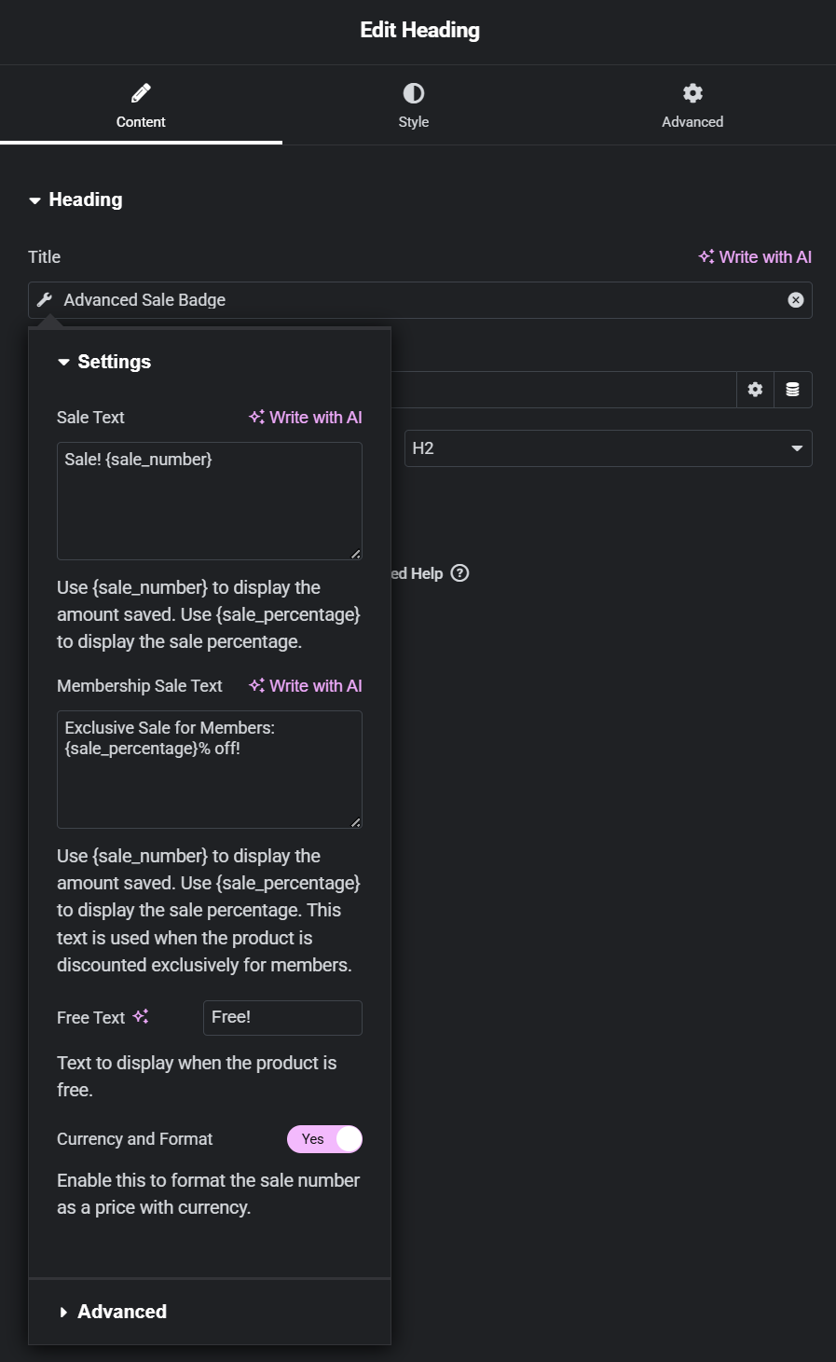Expand the Advanced section in popup
The width and height of the screenshot is (836, 1362).
click(113, 1312)
